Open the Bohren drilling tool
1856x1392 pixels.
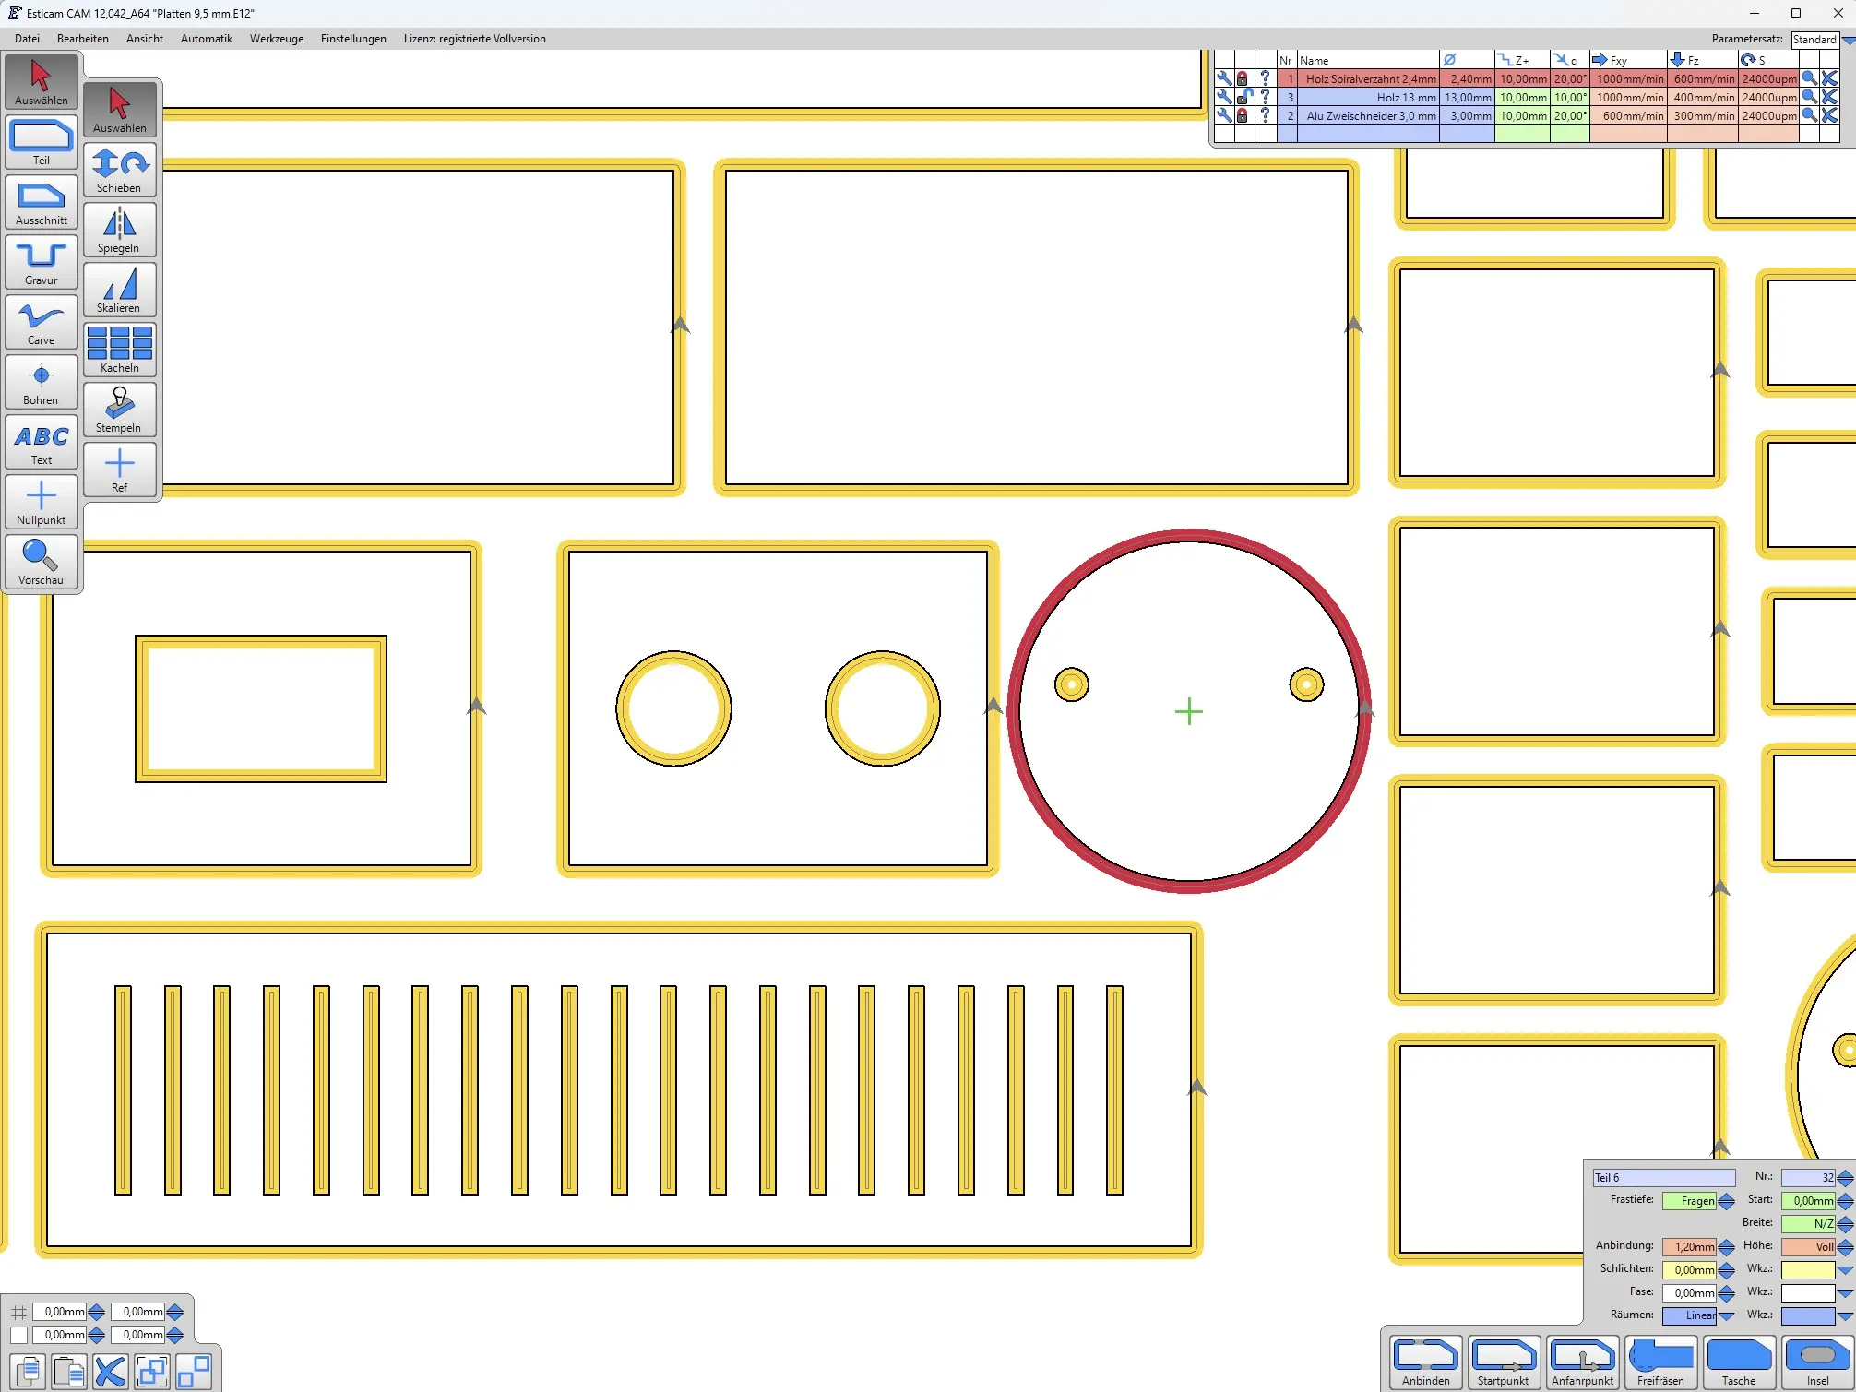pyautogui.click(x=41, y=381)
